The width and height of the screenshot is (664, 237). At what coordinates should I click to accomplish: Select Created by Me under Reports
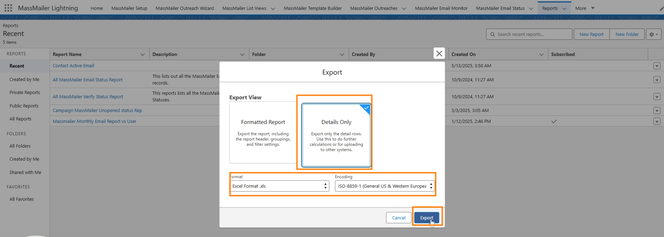click(x=24, y=79)
